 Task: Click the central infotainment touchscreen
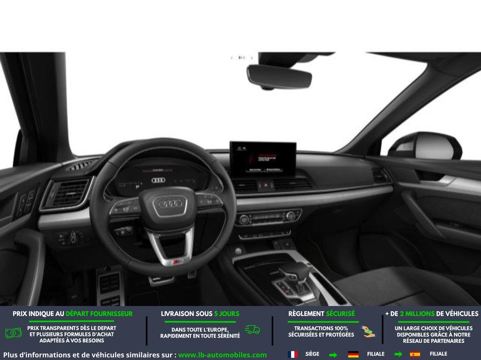coord(263,158)
